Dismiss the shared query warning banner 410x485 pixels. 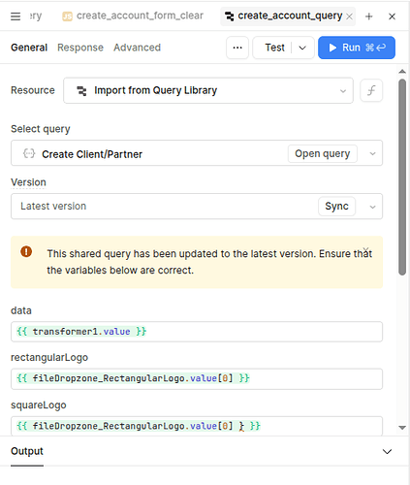(x=365, y=250)
